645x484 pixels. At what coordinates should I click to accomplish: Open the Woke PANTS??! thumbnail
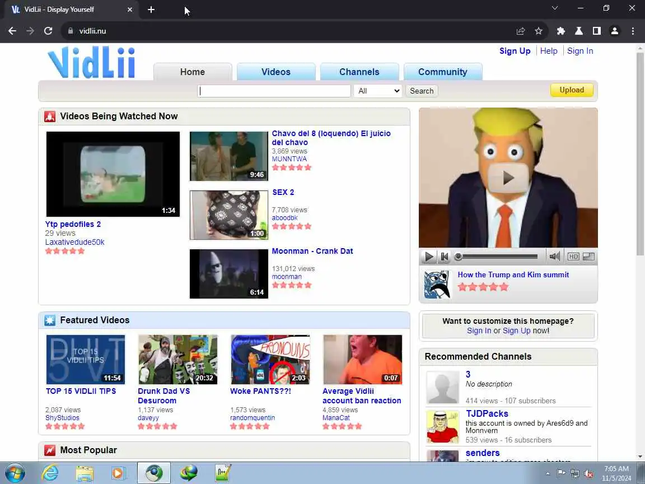coord(270,359)
